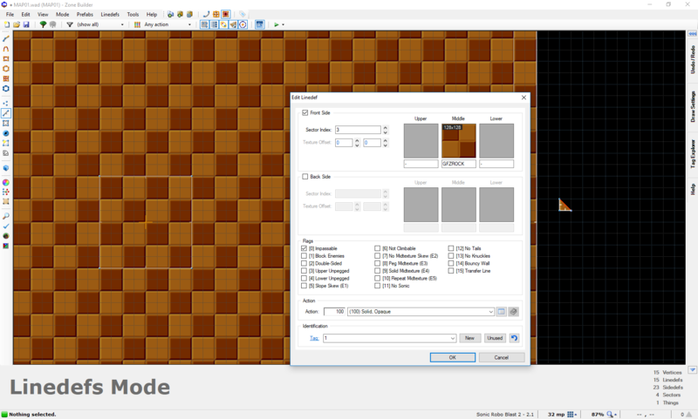Select Linedefs mode in left toolbar
The image size is (698, 419).
6,113
